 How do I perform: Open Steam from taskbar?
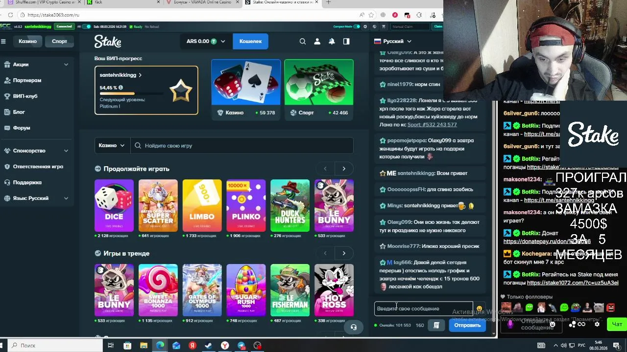point(208,346)
